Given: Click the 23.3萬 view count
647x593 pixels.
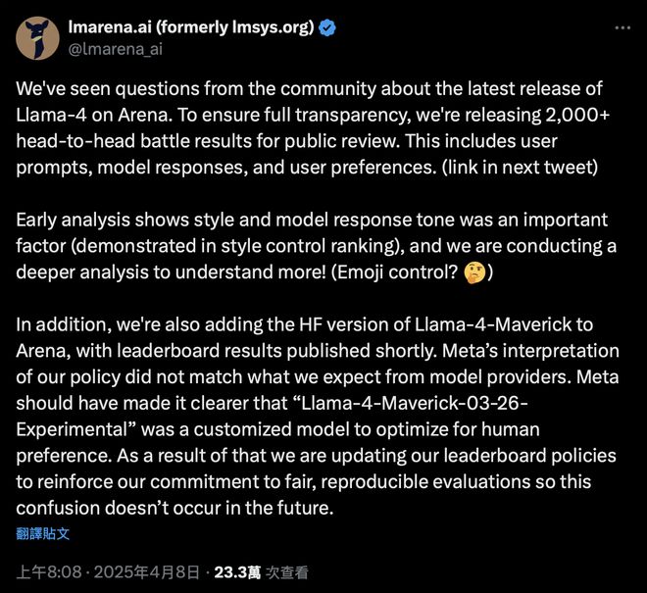Looking at the screenshot, I should (x=237, y=572).
